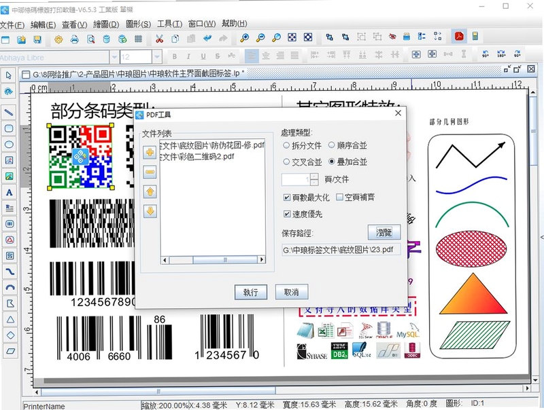The image size is (544, 410).
Task: Click canvas vertical scrollbar on right
Action: click(532, 131)
